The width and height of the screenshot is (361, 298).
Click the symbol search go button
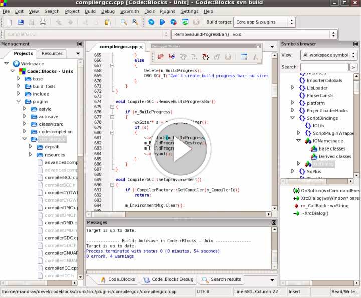click(x=353, y=67)
